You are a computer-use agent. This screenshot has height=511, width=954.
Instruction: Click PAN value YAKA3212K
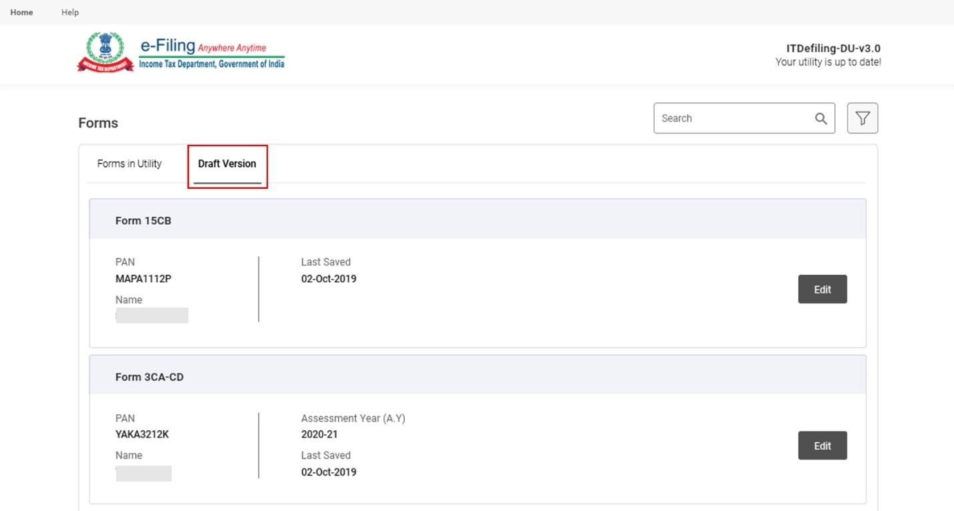tap(142, 434)
